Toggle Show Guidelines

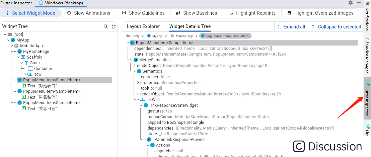click(143, 13)
